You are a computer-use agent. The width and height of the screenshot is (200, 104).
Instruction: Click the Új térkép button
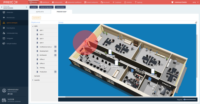pos(34,7)
